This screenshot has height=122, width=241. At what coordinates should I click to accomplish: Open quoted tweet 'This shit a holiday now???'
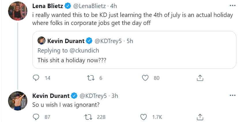[x=134, y=50]
